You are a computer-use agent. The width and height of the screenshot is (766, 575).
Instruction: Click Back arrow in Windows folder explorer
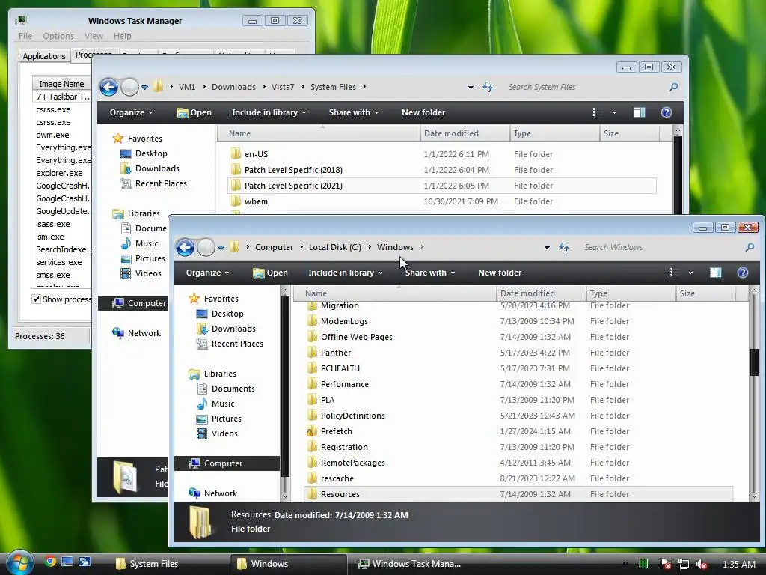[x=186, y=247]
